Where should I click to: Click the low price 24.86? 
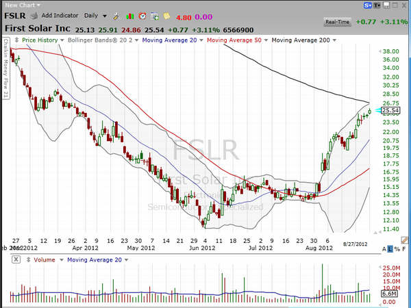click(x=131, y=30)
